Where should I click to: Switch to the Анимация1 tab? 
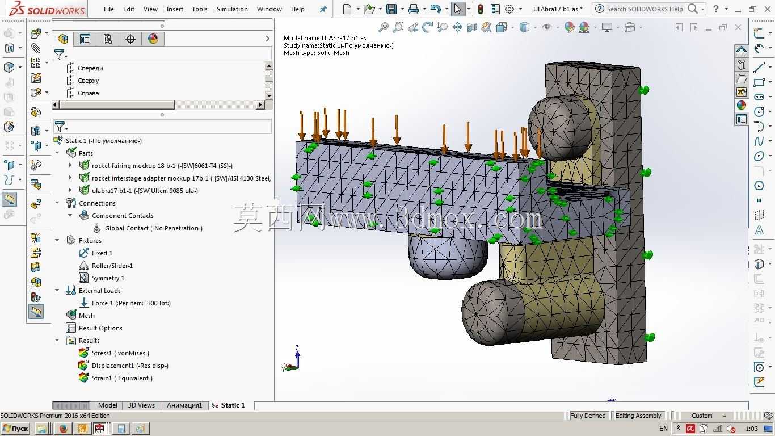click(x=184, y=405)
